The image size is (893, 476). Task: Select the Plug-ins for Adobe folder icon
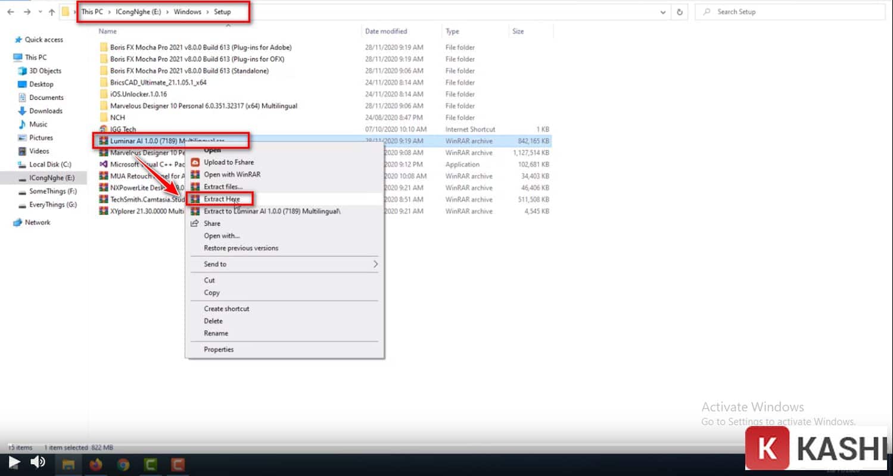pyautogui.click(x=104, y=48)
